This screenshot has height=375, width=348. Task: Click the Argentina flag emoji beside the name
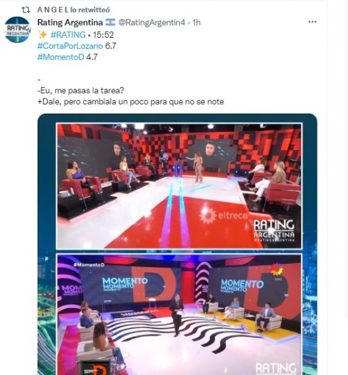point(111,22)
